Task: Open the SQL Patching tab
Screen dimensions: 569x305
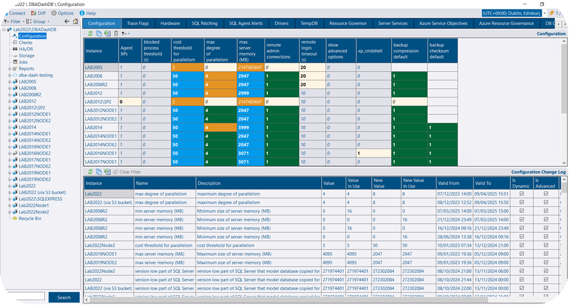Action: tap(204, 23)
